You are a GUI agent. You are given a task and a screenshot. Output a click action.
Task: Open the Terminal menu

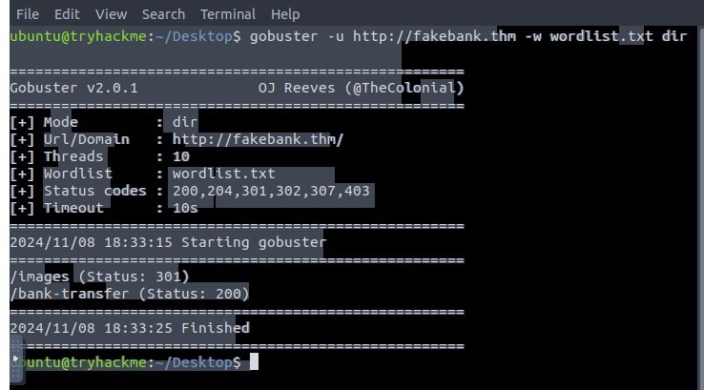coord(228,14)
